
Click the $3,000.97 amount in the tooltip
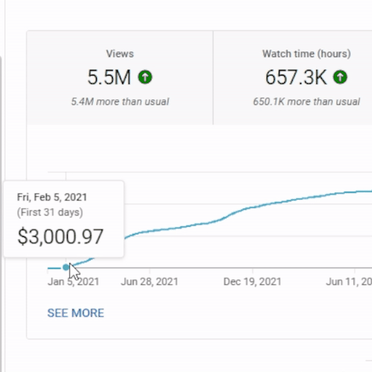point(60,236)
